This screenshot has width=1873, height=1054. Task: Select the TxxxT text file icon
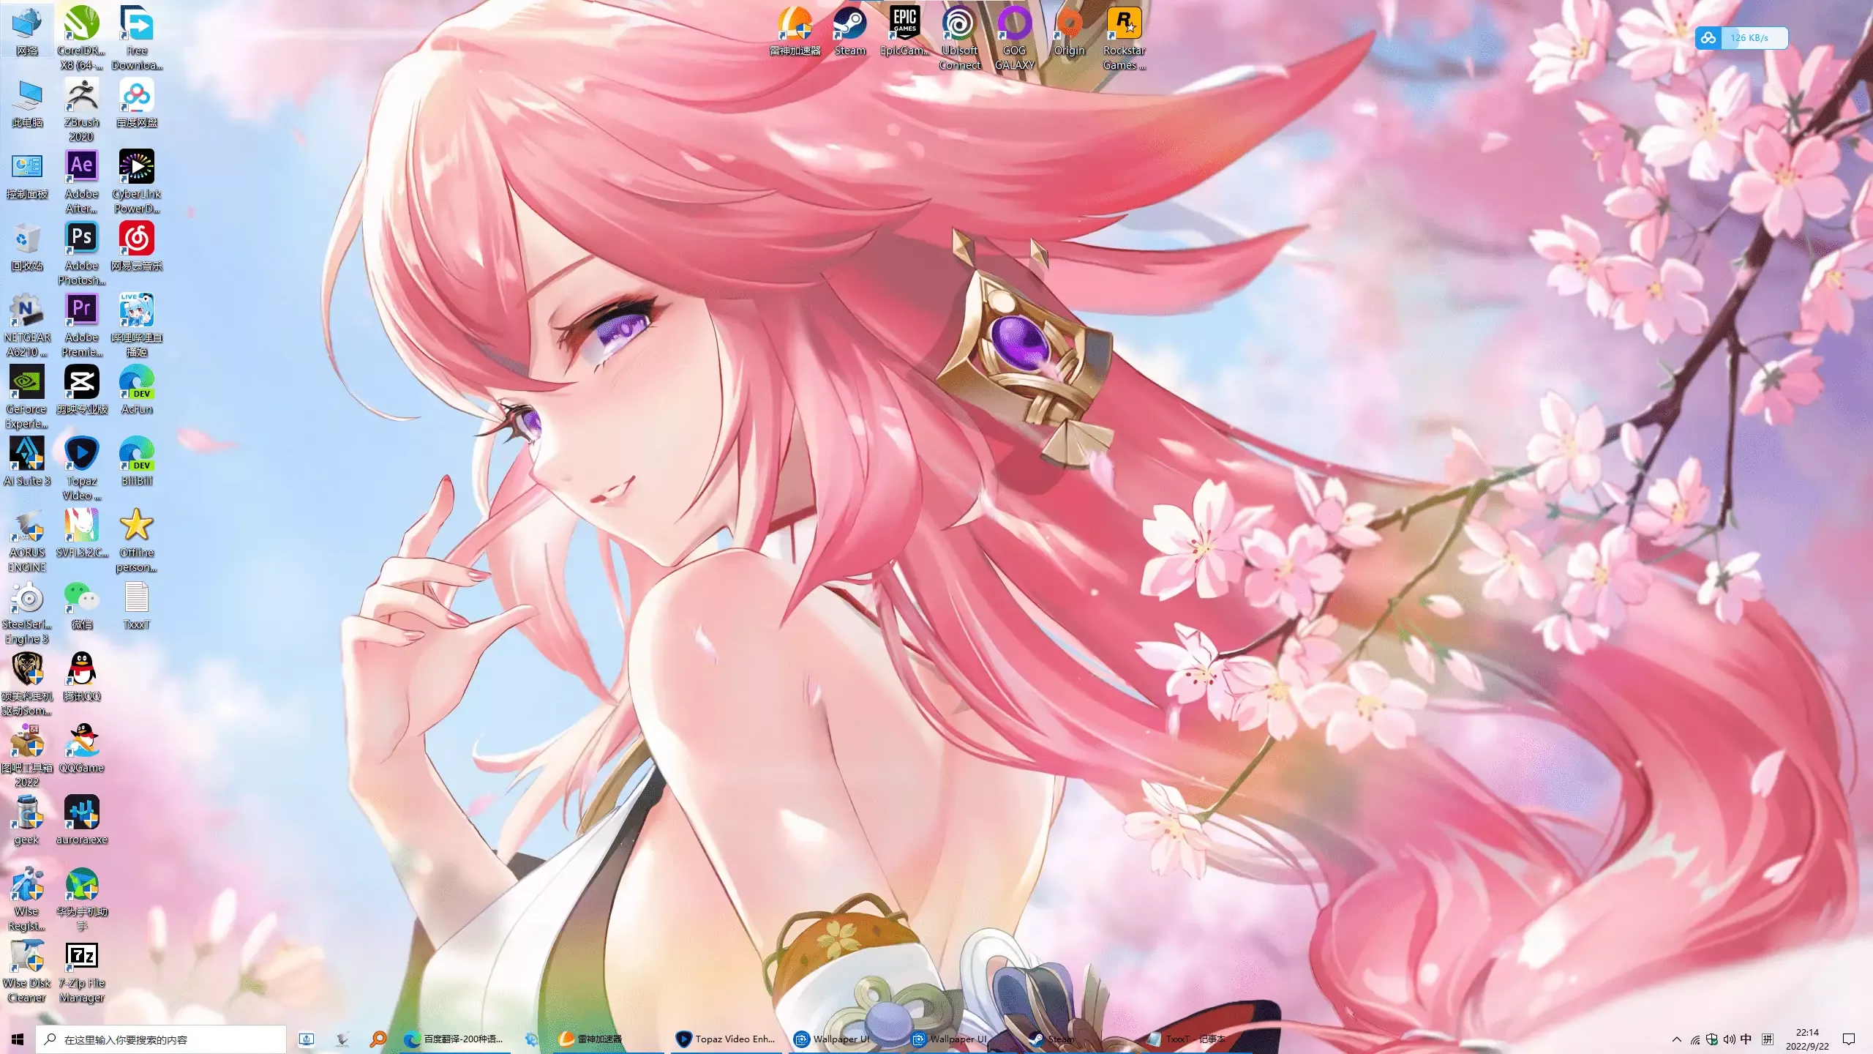tap(137, 605)
